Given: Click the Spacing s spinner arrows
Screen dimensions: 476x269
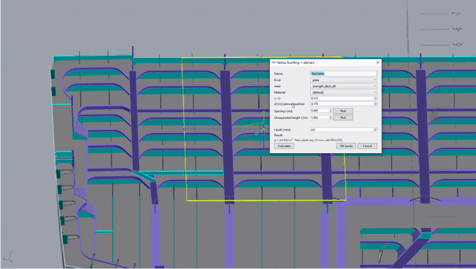Looking at the screenshot, I should click(x=330, y=111).
